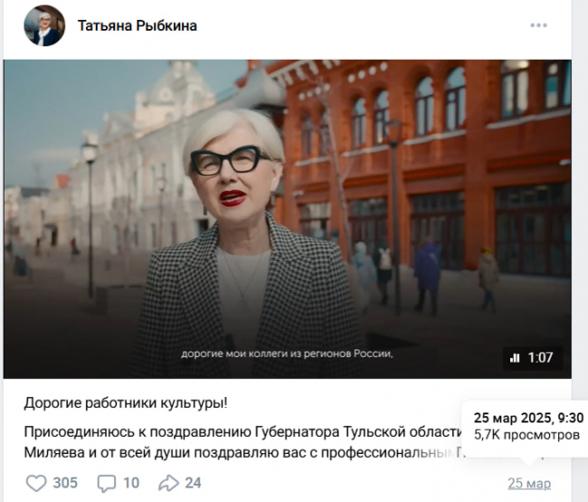Open Татьяна Рыбкина's round profile avatar
This screenshot has height=502, width=588.
click(44, 25)
